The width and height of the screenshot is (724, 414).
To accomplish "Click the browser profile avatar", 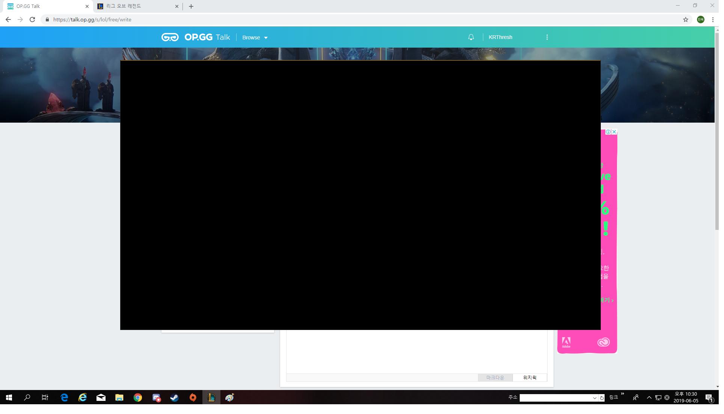I will click(701, 19).
